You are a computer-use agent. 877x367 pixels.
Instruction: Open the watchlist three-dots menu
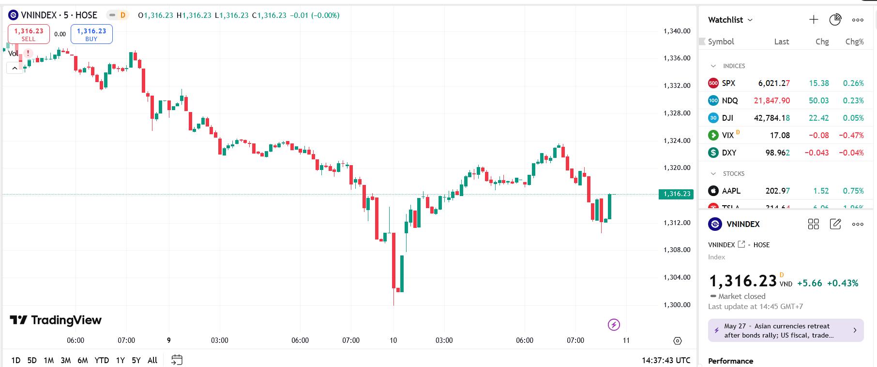pos(858,20)
